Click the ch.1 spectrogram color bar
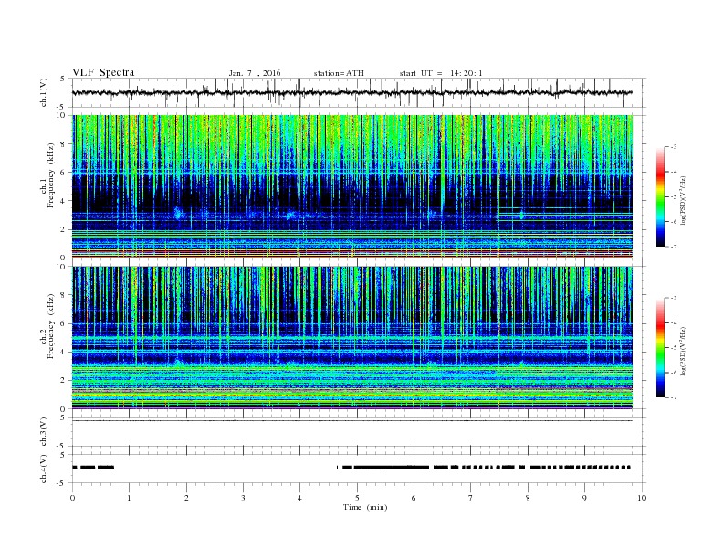The image size is (723, 559). (661, 197)
